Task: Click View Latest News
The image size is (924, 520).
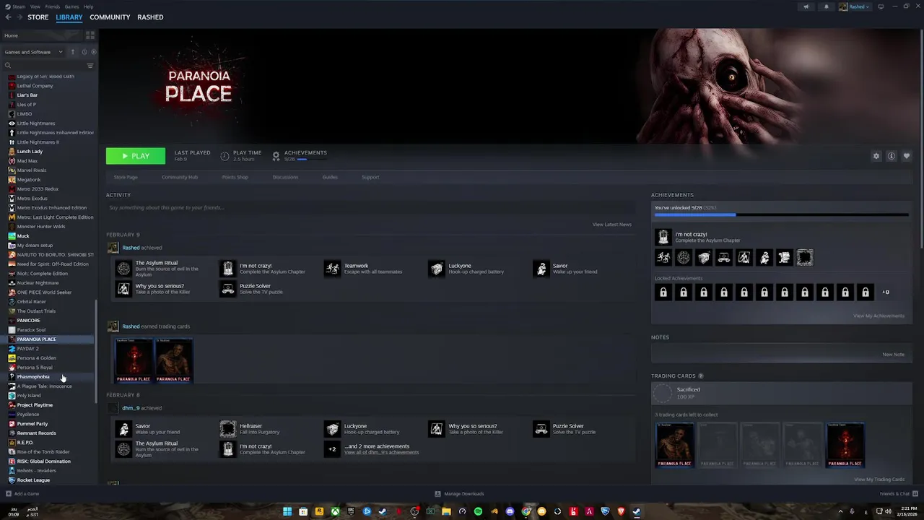Action: tap(612, 225)
